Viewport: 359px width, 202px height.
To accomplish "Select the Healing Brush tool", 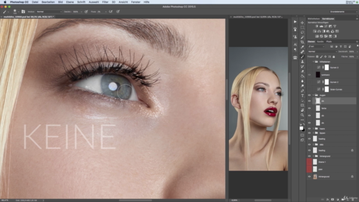I will 302,52.
